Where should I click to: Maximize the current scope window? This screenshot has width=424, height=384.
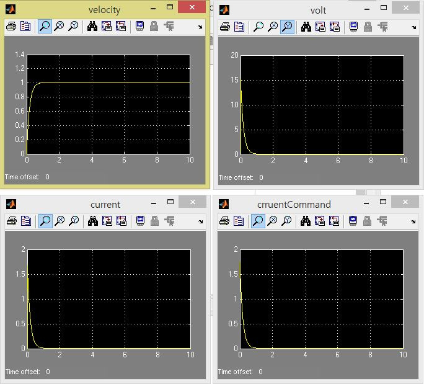170,202
